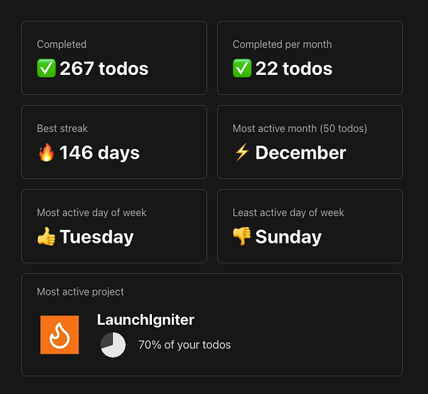
Task: Click the orange LaunchIgniter flame logo
Action: tap(60, 335)
